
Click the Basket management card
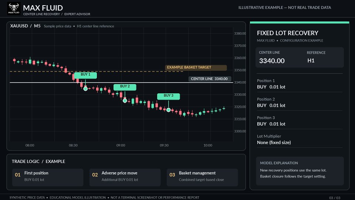coord(202,177)
